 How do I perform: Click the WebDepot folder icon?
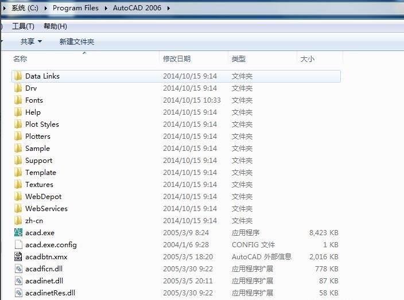pos(18,197)
